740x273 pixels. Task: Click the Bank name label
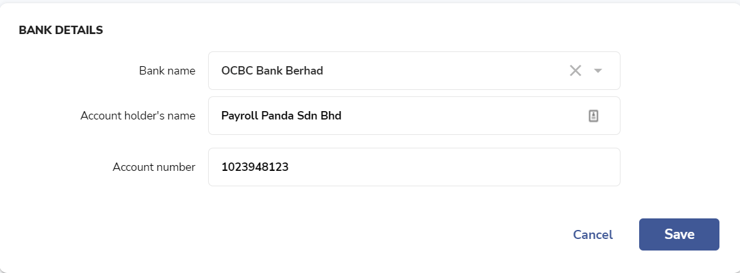167,71
